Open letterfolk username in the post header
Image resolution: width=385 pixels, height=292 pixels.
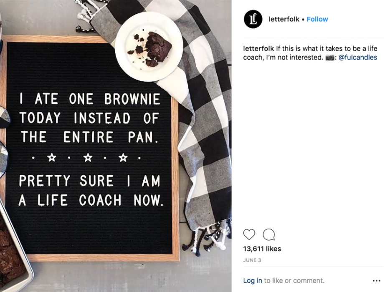pos(284,19)
